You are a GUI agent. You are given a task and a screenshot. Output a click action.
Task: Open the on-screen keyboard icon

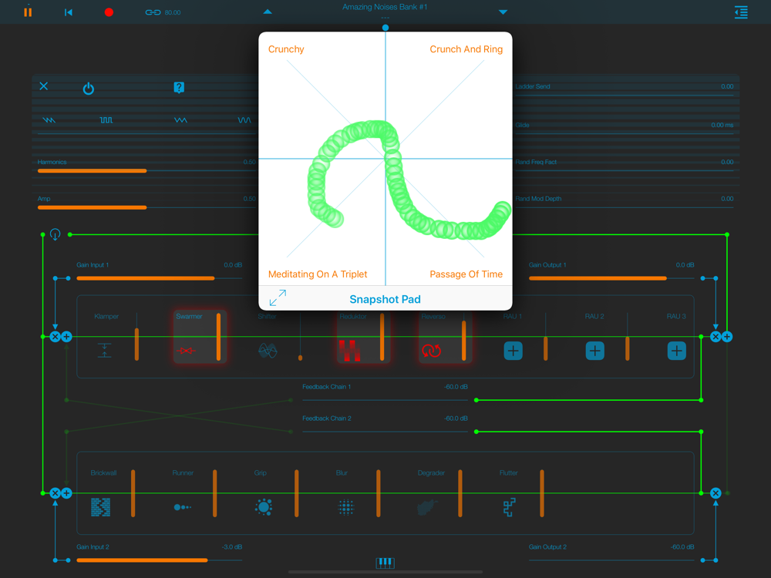pyautogui.click(x=385, y=563)
